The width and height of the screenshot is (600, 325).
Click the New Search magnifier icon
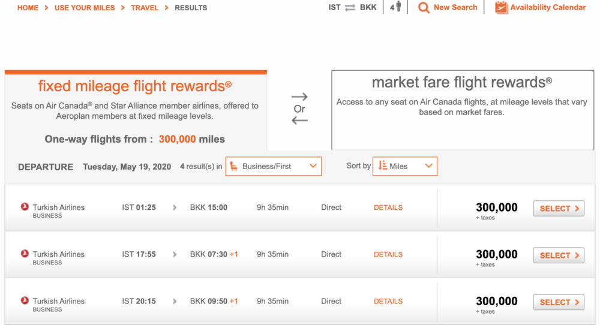click(424, 8)
